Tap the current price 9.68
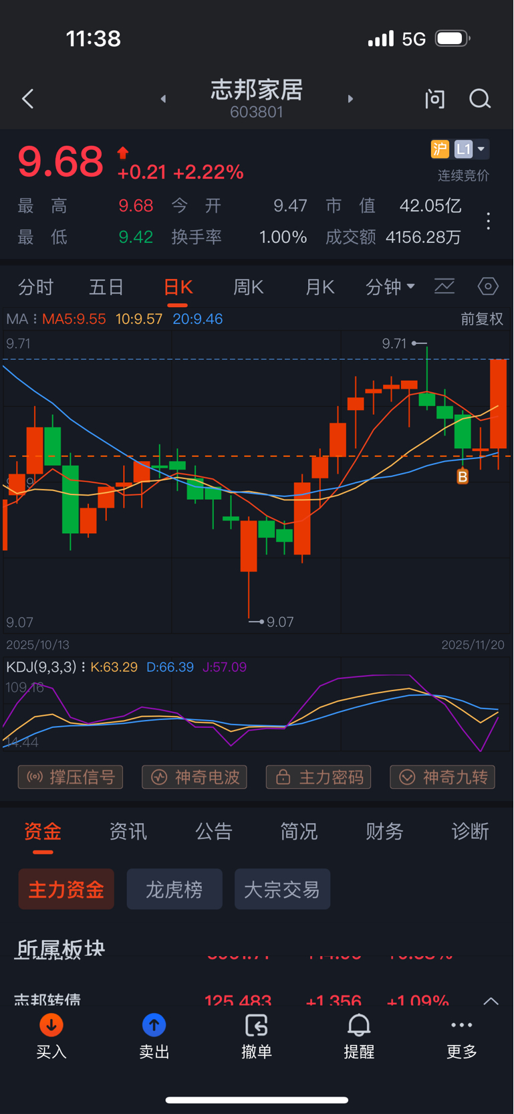514x1114 pixels. [x=60, y=162]
